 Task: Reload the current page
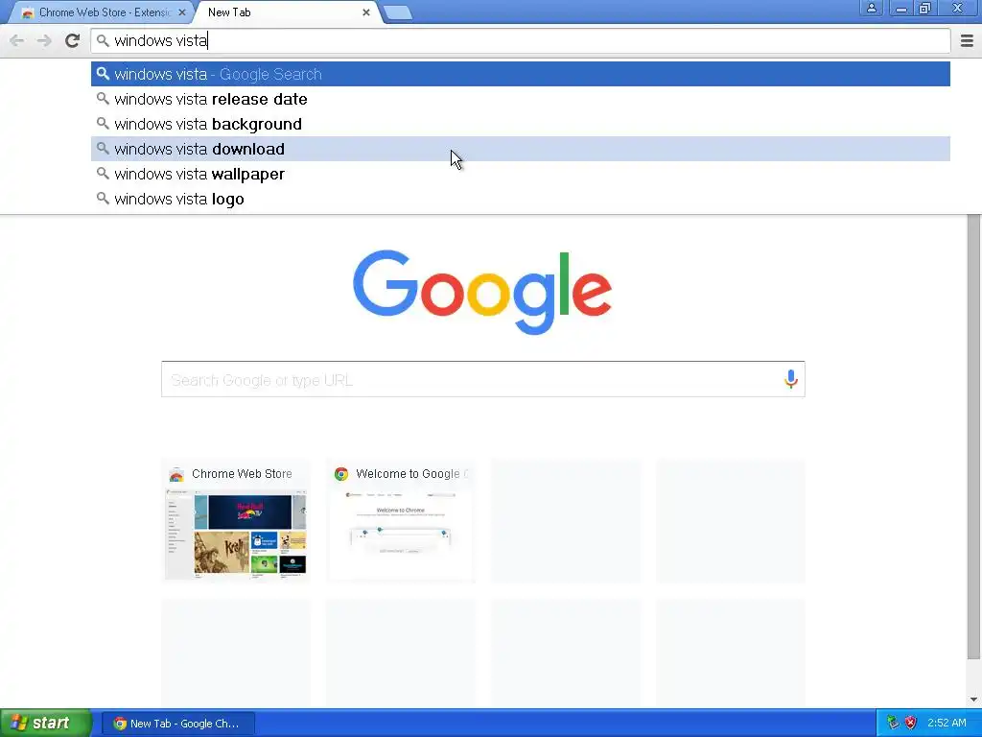72,40
